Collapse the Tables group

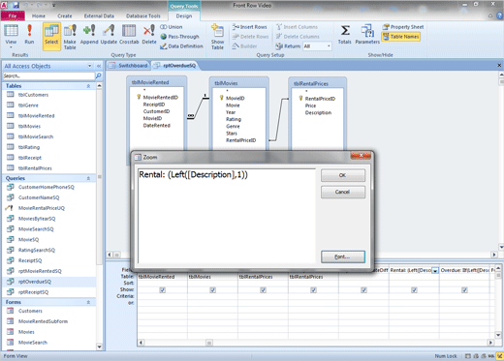click(x=88, y=86)
